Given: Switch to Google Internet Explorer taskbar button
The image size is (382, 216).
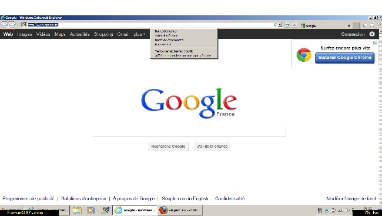Looking at the screenshot, I should (x=135, y=210).
